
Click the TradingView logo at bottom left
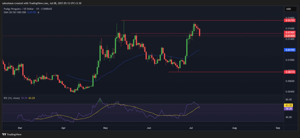pos(12,135)
